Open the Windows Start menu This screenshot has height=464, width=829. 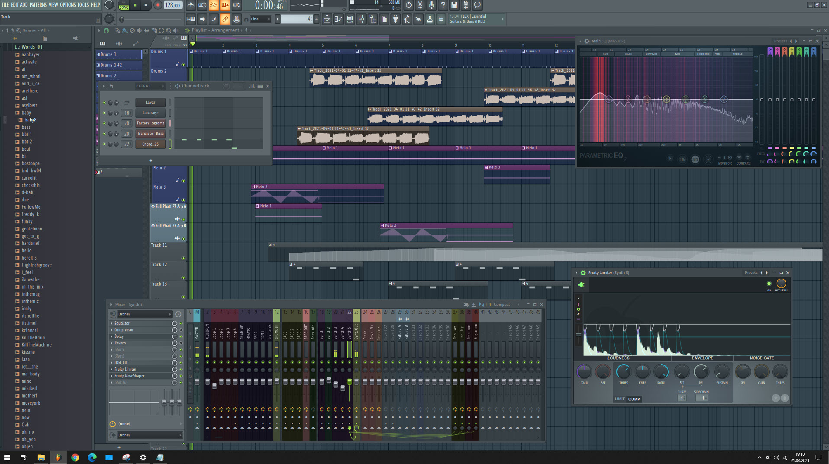point(7,457)
